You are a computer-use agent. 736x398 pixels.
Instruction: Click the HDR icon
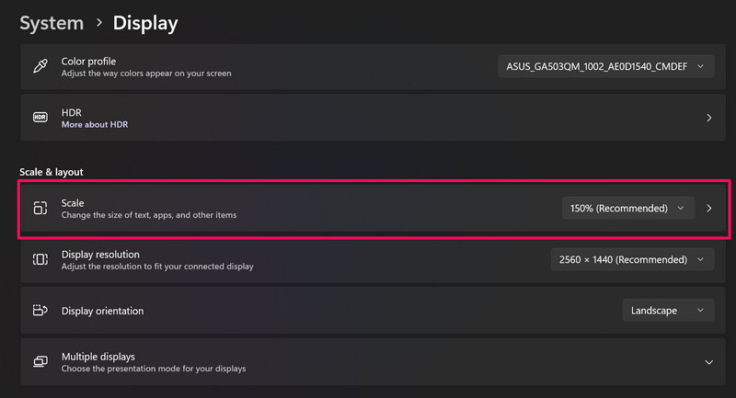coord(40,118)
